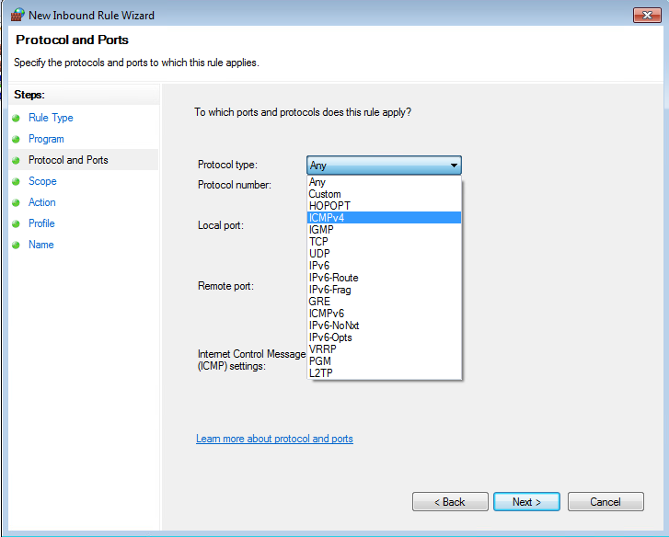Select the highlighted ICMPv4 option
Screen dimensions: 669x537
[x=384, y=218]
